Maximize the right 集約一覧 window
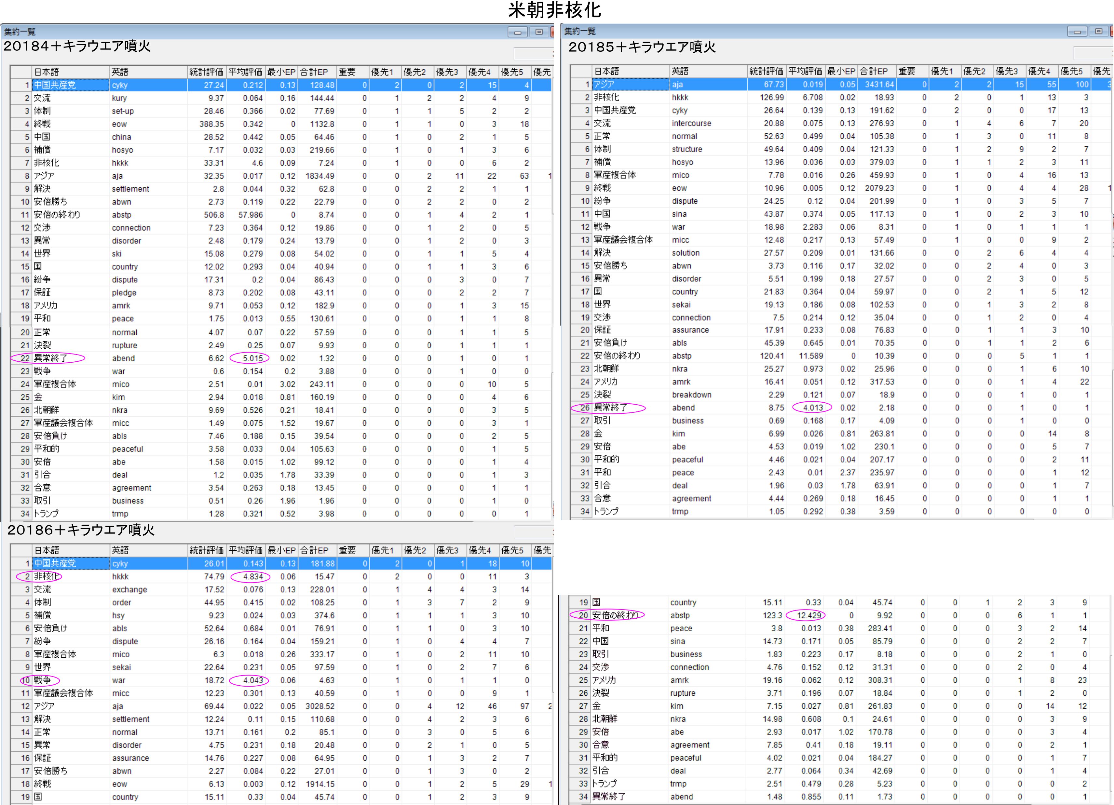Image resolution: width=1114 pixels, height=805 pixels. (1099, 32)
